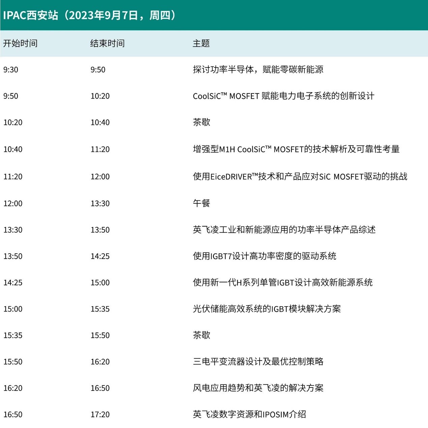This screenshot has height=428, width=428.
Task: Click the '结束时间' column header
Action: (108, 43)
